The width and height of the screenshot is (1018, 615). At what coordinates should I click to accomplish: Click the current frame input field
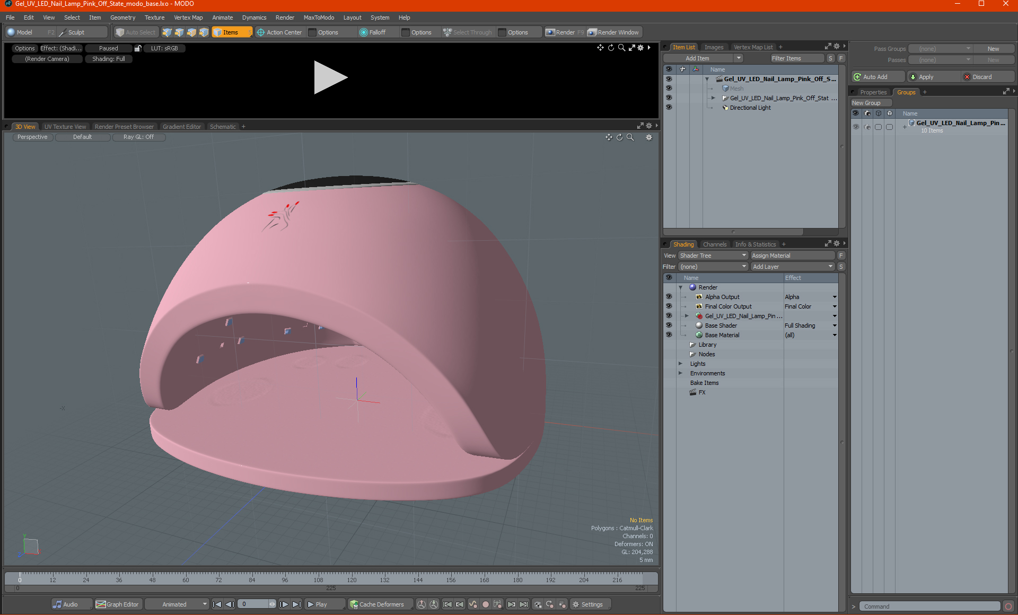pos(253,604)
